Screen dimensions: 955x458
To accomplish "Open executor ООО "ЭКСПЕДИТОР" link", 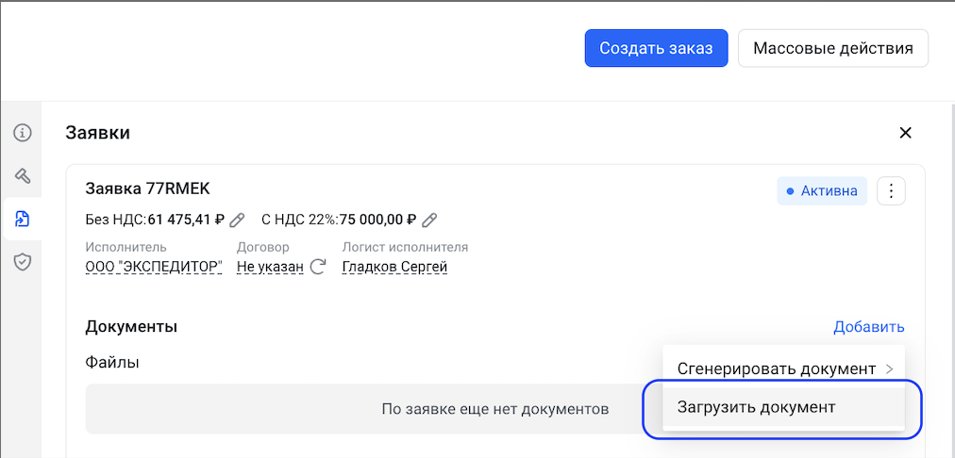I will click(154, 267).
